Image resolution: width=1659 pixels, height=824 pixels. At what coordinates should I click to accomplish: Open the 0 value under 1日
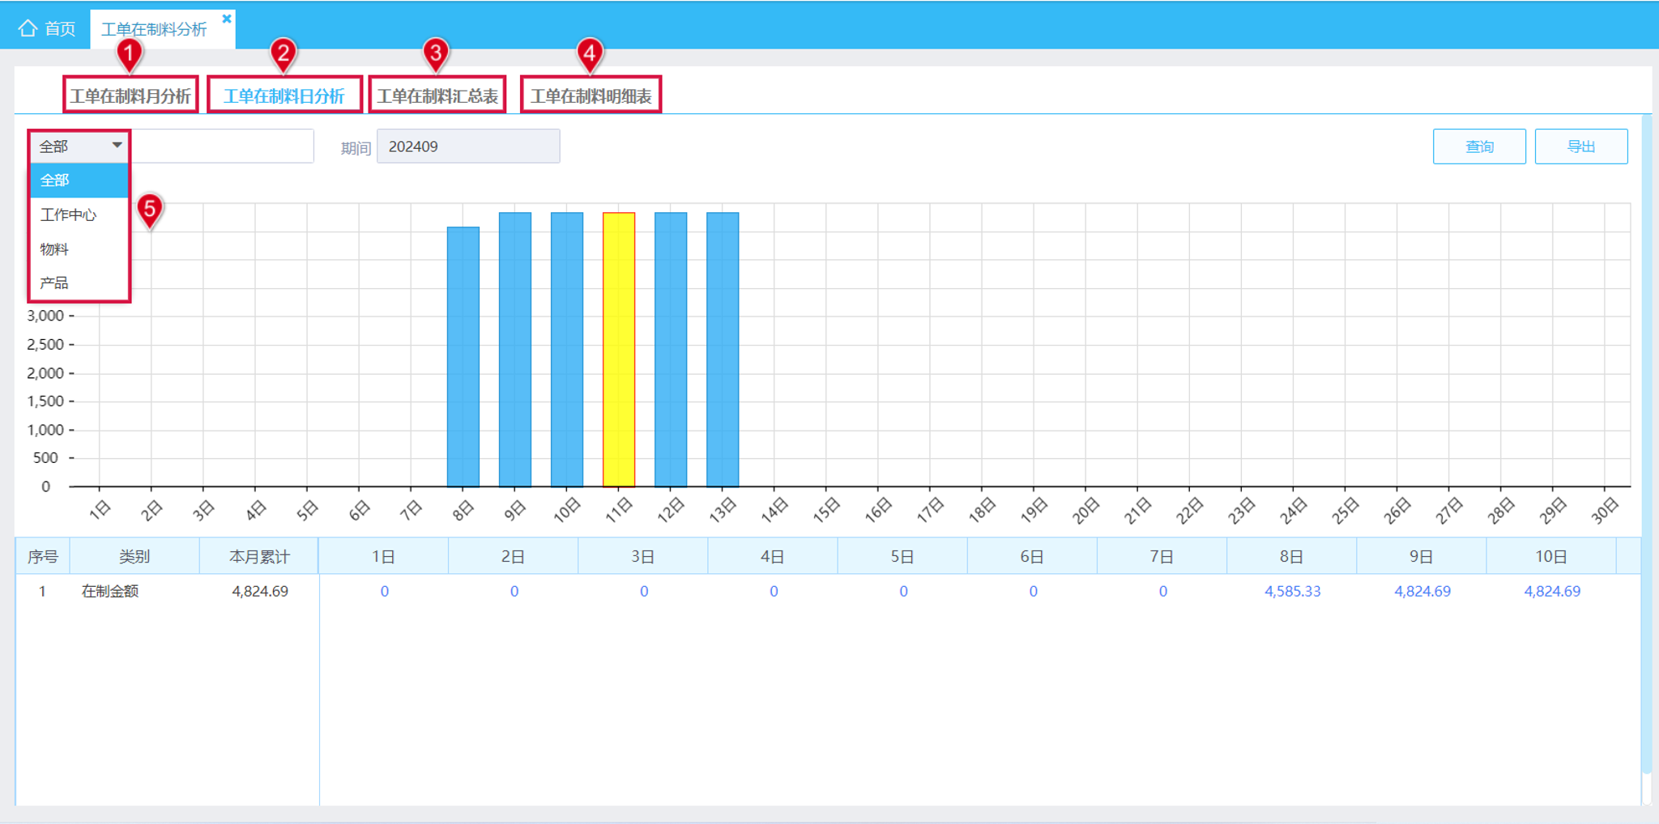385,592
